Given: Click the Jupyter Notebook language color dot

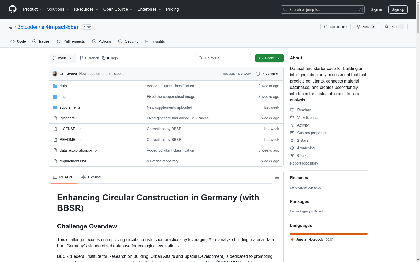Looking at the screenshot, I should (292, 239).
